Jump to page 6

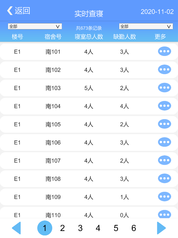coord(133,228)
